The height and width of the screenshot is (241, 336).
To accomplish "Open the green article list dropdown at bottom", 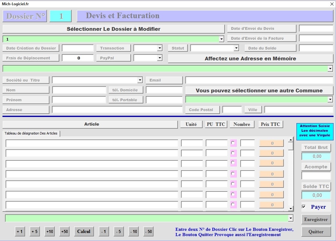I will (x=291, y=218).
